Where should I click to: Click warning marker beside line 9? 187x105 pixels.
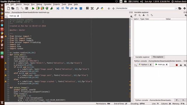6,36
